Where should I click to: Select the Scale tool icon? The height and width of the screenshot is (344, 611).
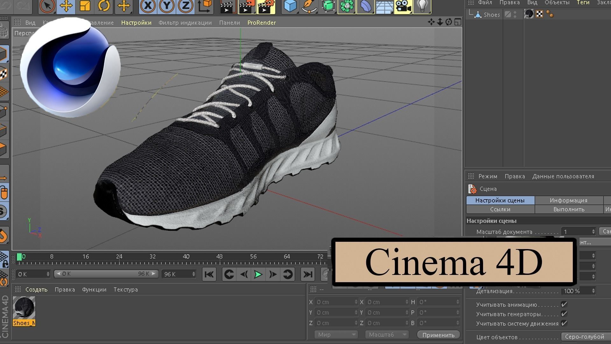point(85,6)
